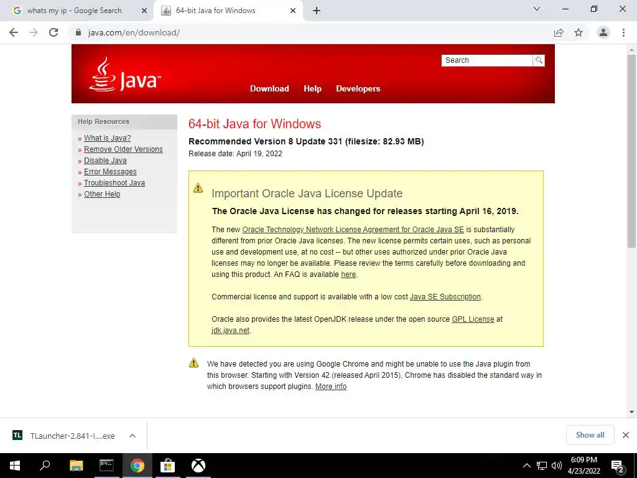Open Xbox app from taskbar
This screenshot has height=478, width=637.
point(198,466)
